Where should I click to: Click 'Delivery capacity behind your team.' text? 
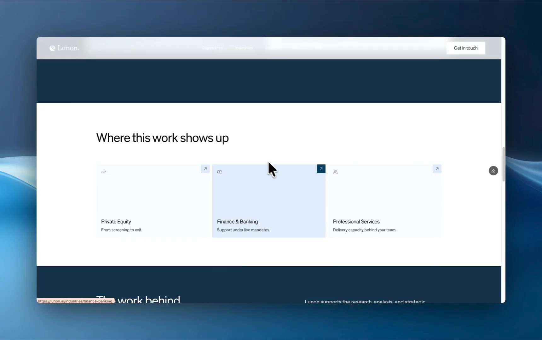(x=365, y=230)
